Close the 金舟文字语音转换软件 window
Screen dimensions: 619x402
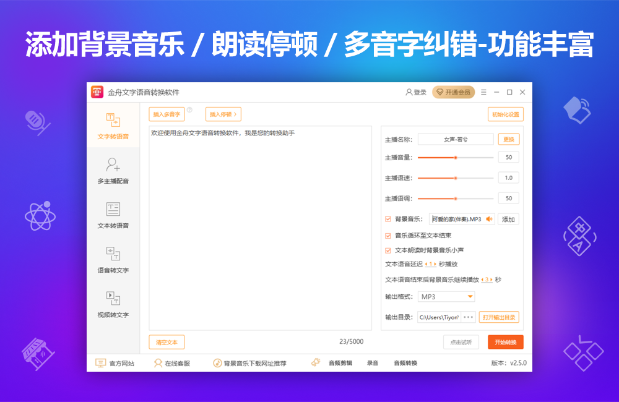pyautogui.click(x=522, y=92)
